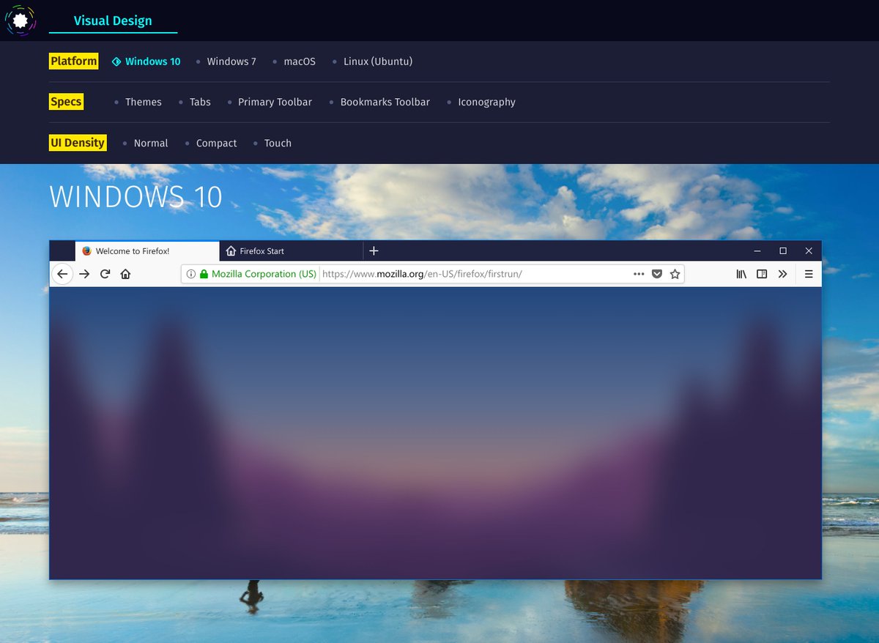Select the Welcome to Firefox! tab
The width and height of the screenshot is (879, 643).
133,251
